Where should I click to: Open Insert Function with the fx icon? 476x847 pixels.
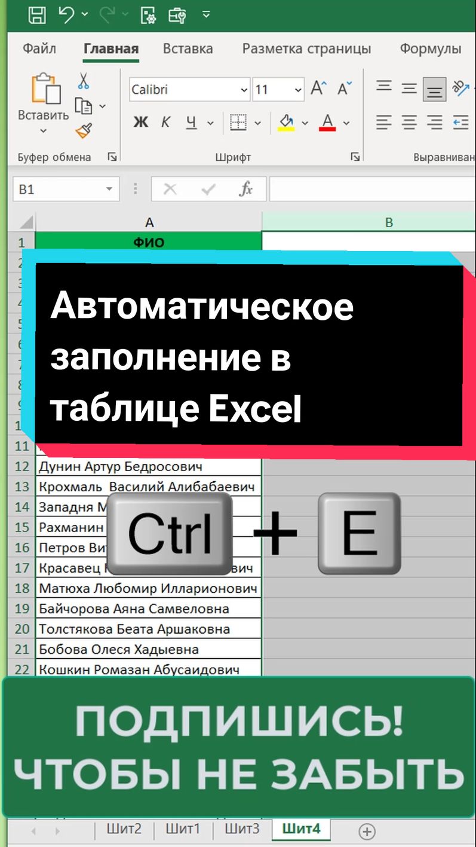coord(245,189)
